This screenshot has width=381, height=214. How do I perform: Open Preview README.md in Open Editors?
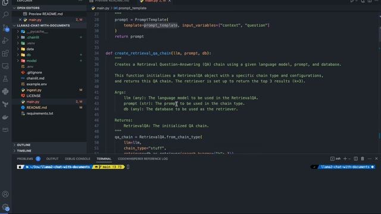(45, 14)
